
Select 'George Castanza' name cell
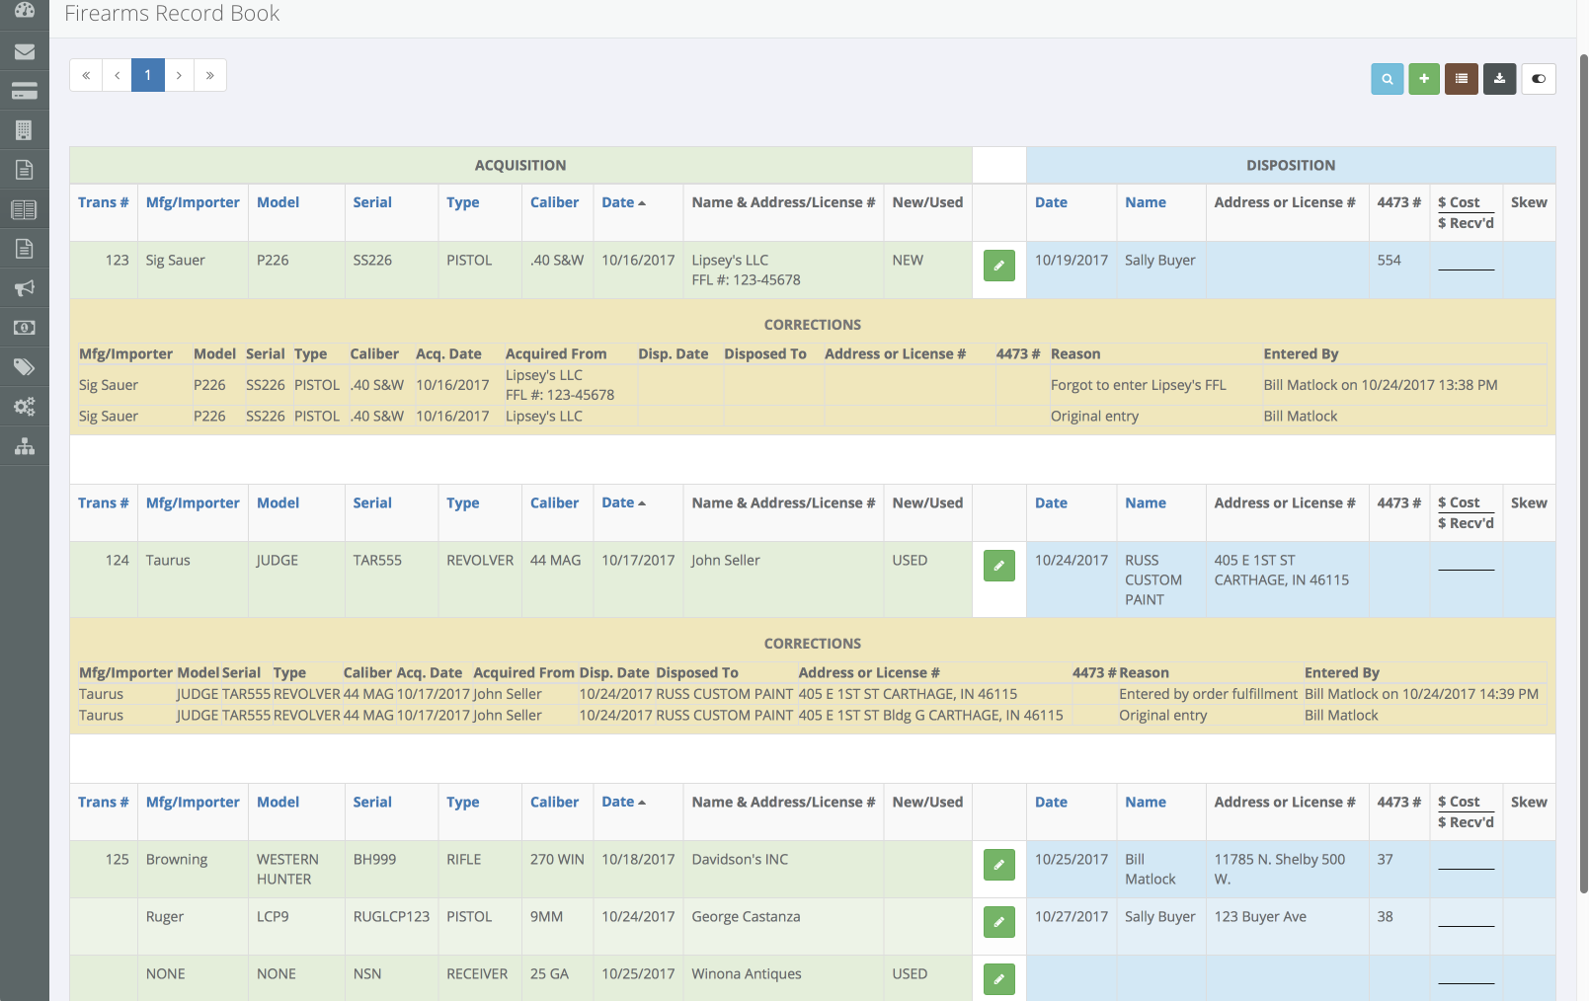[746, 916]
